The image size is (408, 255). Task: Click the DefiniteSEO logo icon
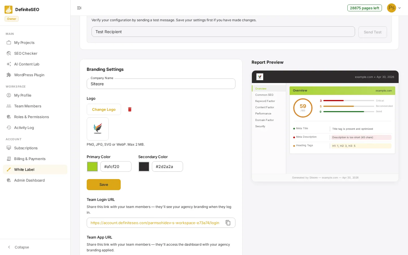click(x=8, y=10)
